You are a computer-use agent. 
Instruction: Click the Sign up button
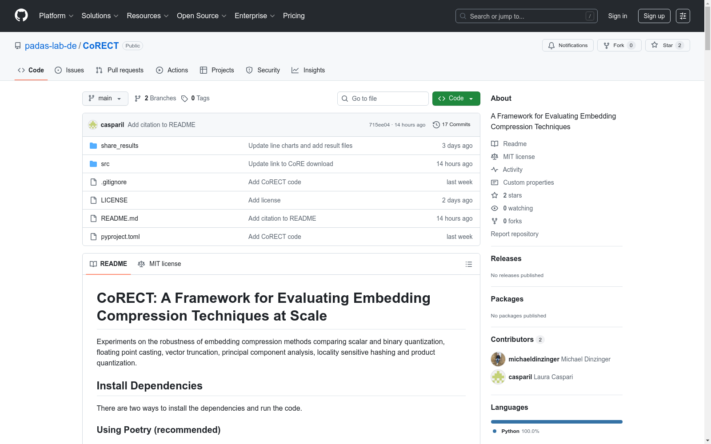coord(654,16)
